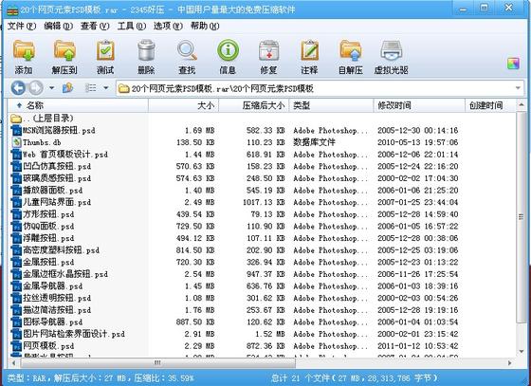Click the 测试 (Test) toolbar icon
Screen dimensions: 531x386
pos(105,51)
